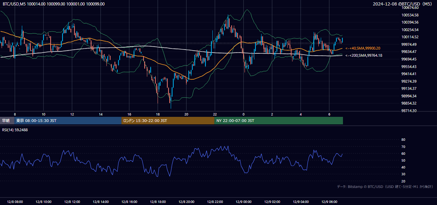Click the 99134.37 price axis label

pos(409,88)
